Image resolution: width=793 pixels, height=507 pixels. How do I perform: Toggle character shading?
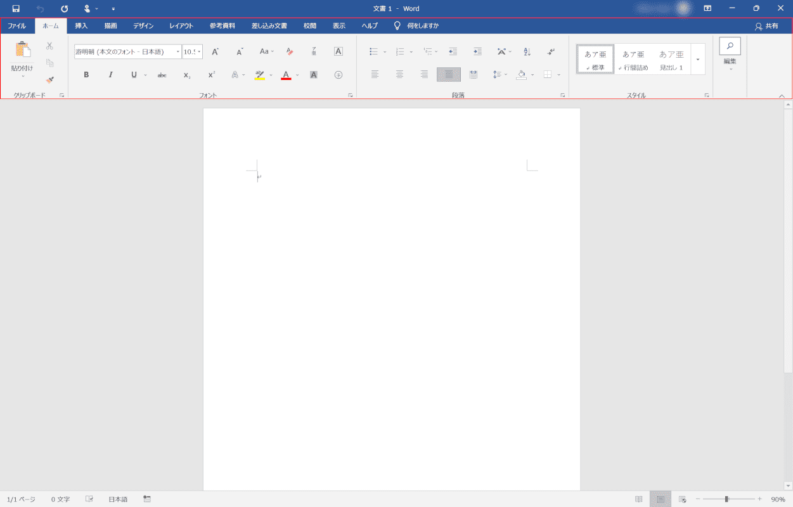pos(314,75)
